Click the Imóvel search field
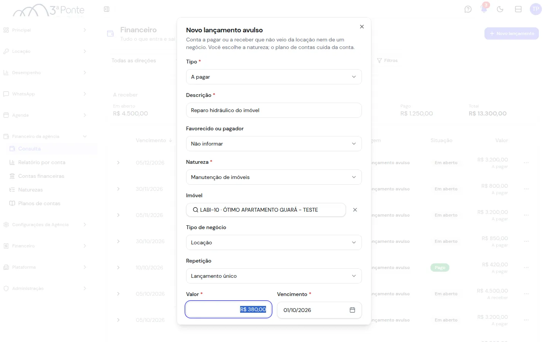This screenshot has height=342, width=548. click(266, 210)
